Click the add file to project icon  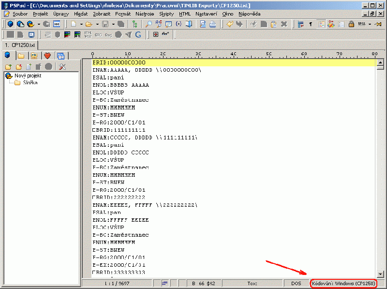coord(29,66)
